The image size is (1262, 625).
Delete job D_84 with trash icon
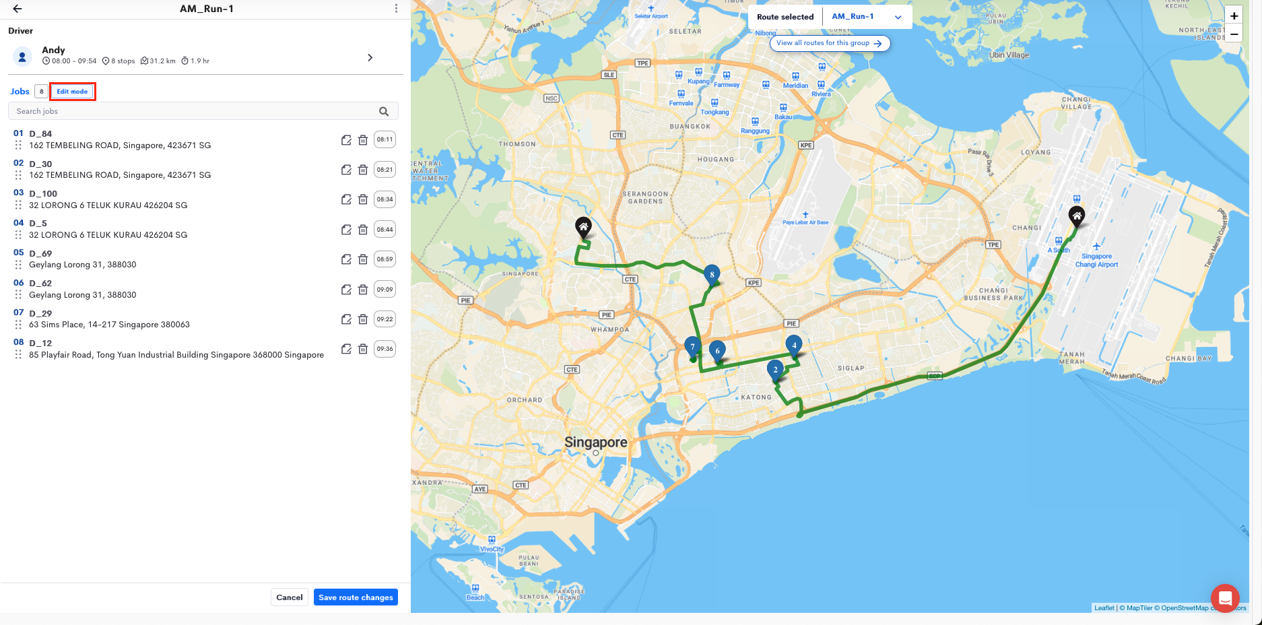point(363,140)
